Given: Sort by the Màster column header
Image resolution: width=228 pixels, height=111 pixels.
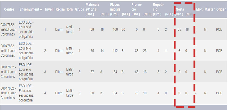Looking at the screenshot, I should 209,10.
